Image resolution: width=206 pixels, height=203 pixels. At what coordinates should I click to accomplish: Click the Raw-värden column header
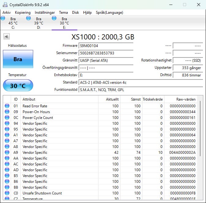[181, 99]
